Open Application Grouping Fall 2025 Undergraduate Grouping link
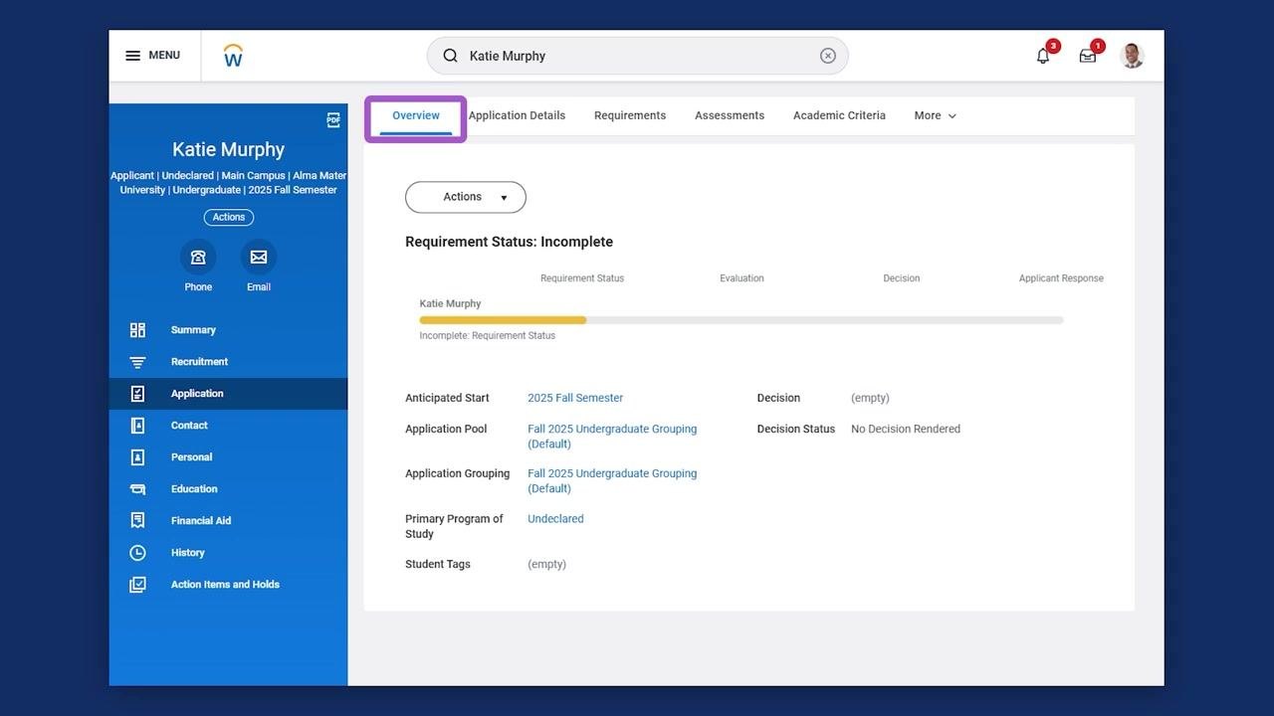Viewport: 1274px width, 716px height. click(612, 481)
